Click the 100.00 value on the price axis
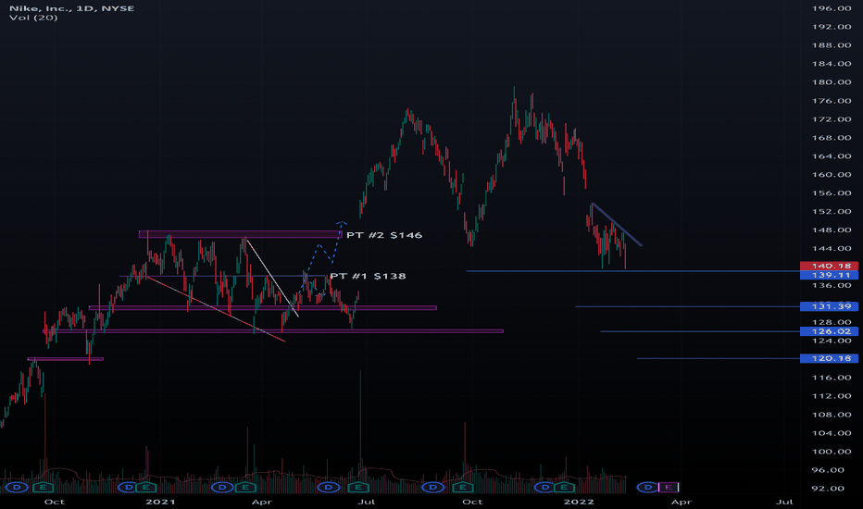Screen dimensions: 863x509 (x=832, y=452)
